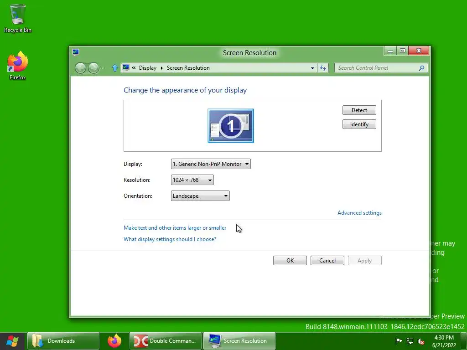467x350 pixels.
Task: Click the Change the appearance of your display heading
Action: [185, 90]
